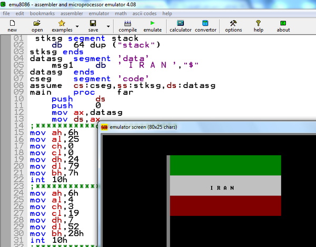Viewport: 316px width, 247px height.
Task: Open the ascii codes menu
Action: pos(144,14)
